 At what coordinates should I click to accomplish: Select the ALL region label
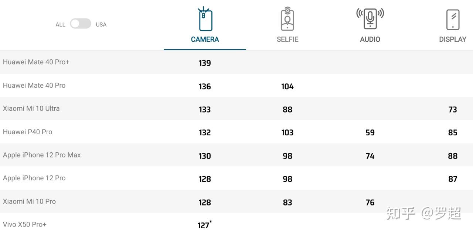click(60, 25)
